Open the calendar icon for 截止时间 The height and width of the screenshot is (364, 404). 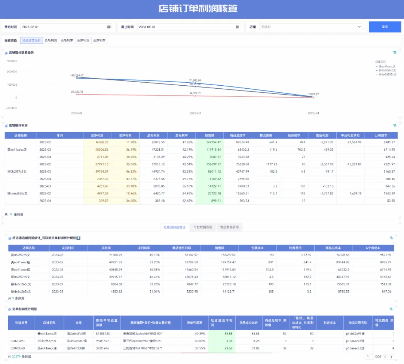click(237, 27)
